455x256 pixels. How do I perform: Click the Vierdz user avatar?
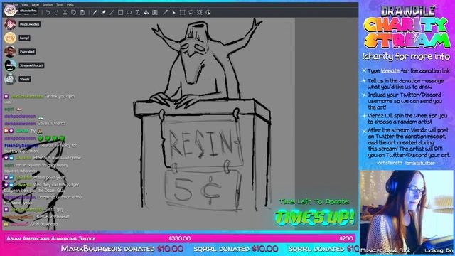(10, 79)
